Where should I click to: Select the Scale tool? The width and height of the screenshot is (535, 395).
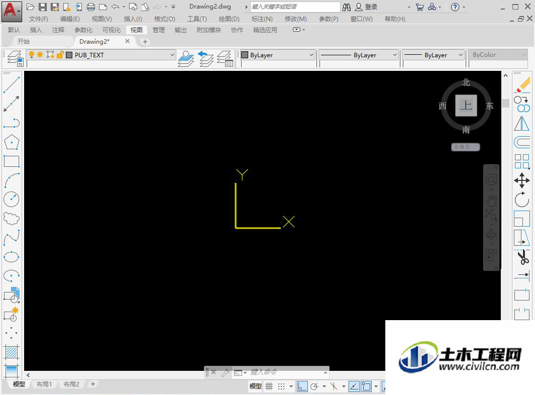[x=522, y=219]
